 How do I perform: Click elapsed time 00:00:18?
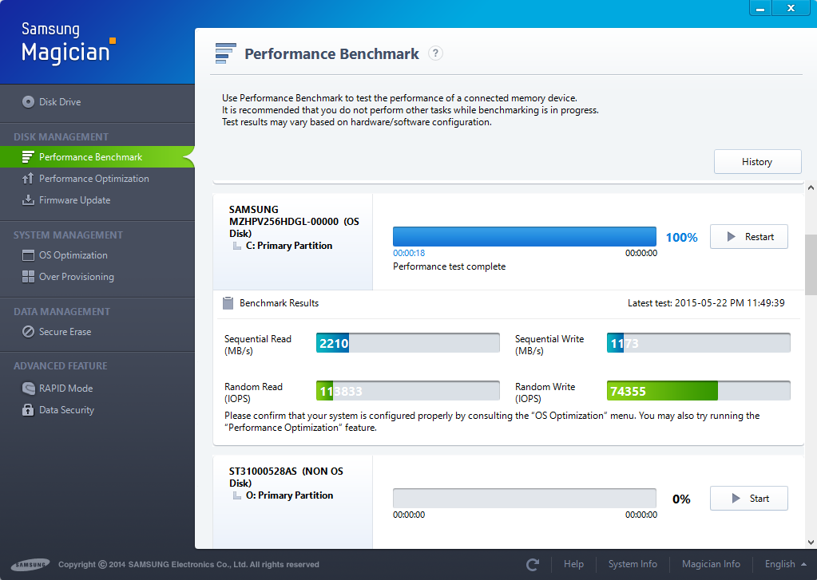409,253
